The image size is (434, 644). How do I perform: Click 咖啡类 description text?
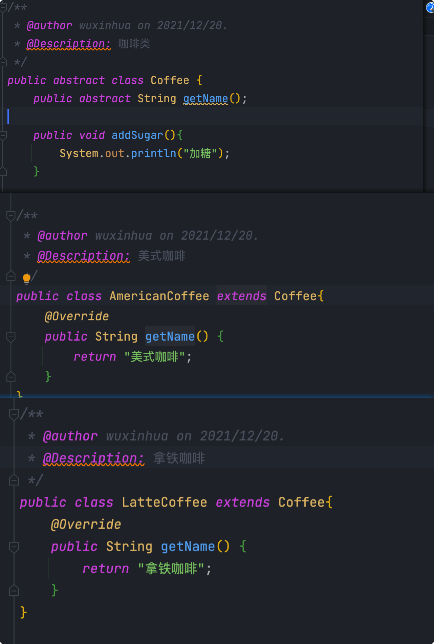coord(134,44)
